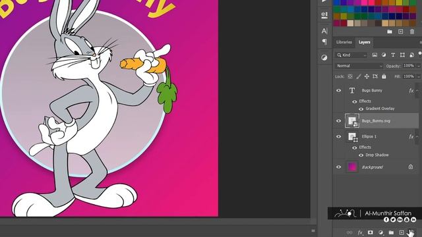Open the Adjustments panel half-circle icon
The width and height of the screenshot is (422, 237).
tap(324, 57)
